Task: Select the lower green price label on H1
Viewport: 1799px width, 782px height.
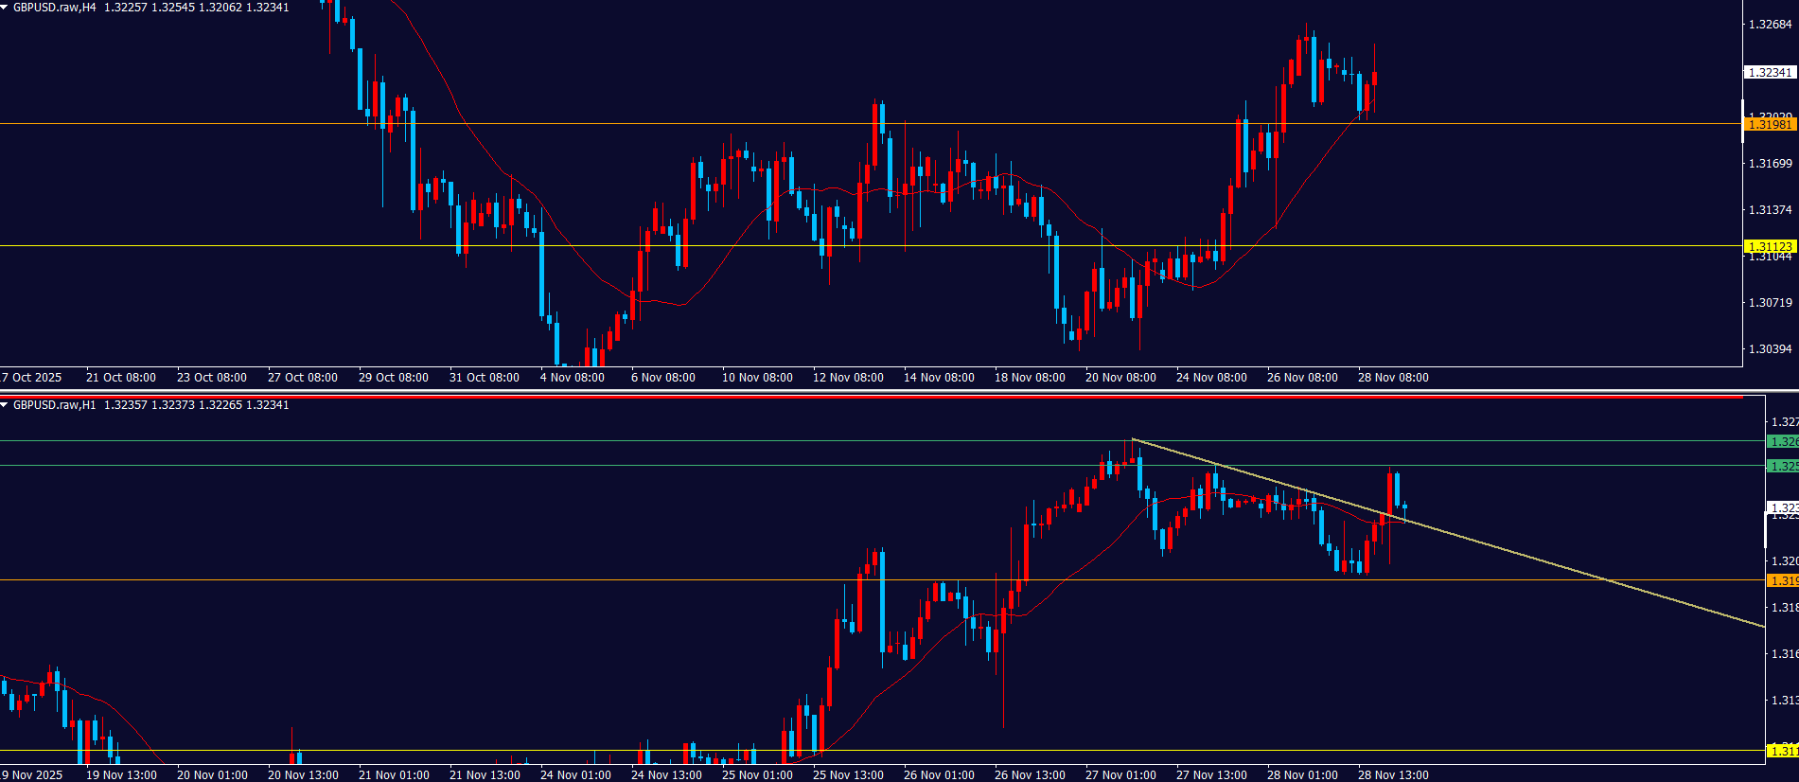Action: [x=1783, y=466]
